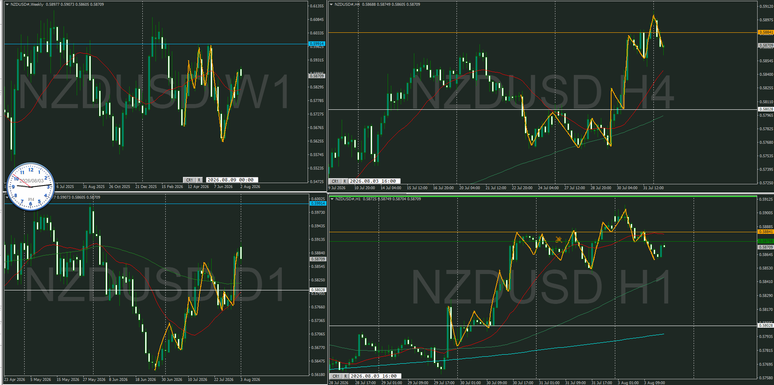The width and height of the screenshot is (774, 385).
Task: Click the CR1 button on the H1 chart
Action: (336, 376)
